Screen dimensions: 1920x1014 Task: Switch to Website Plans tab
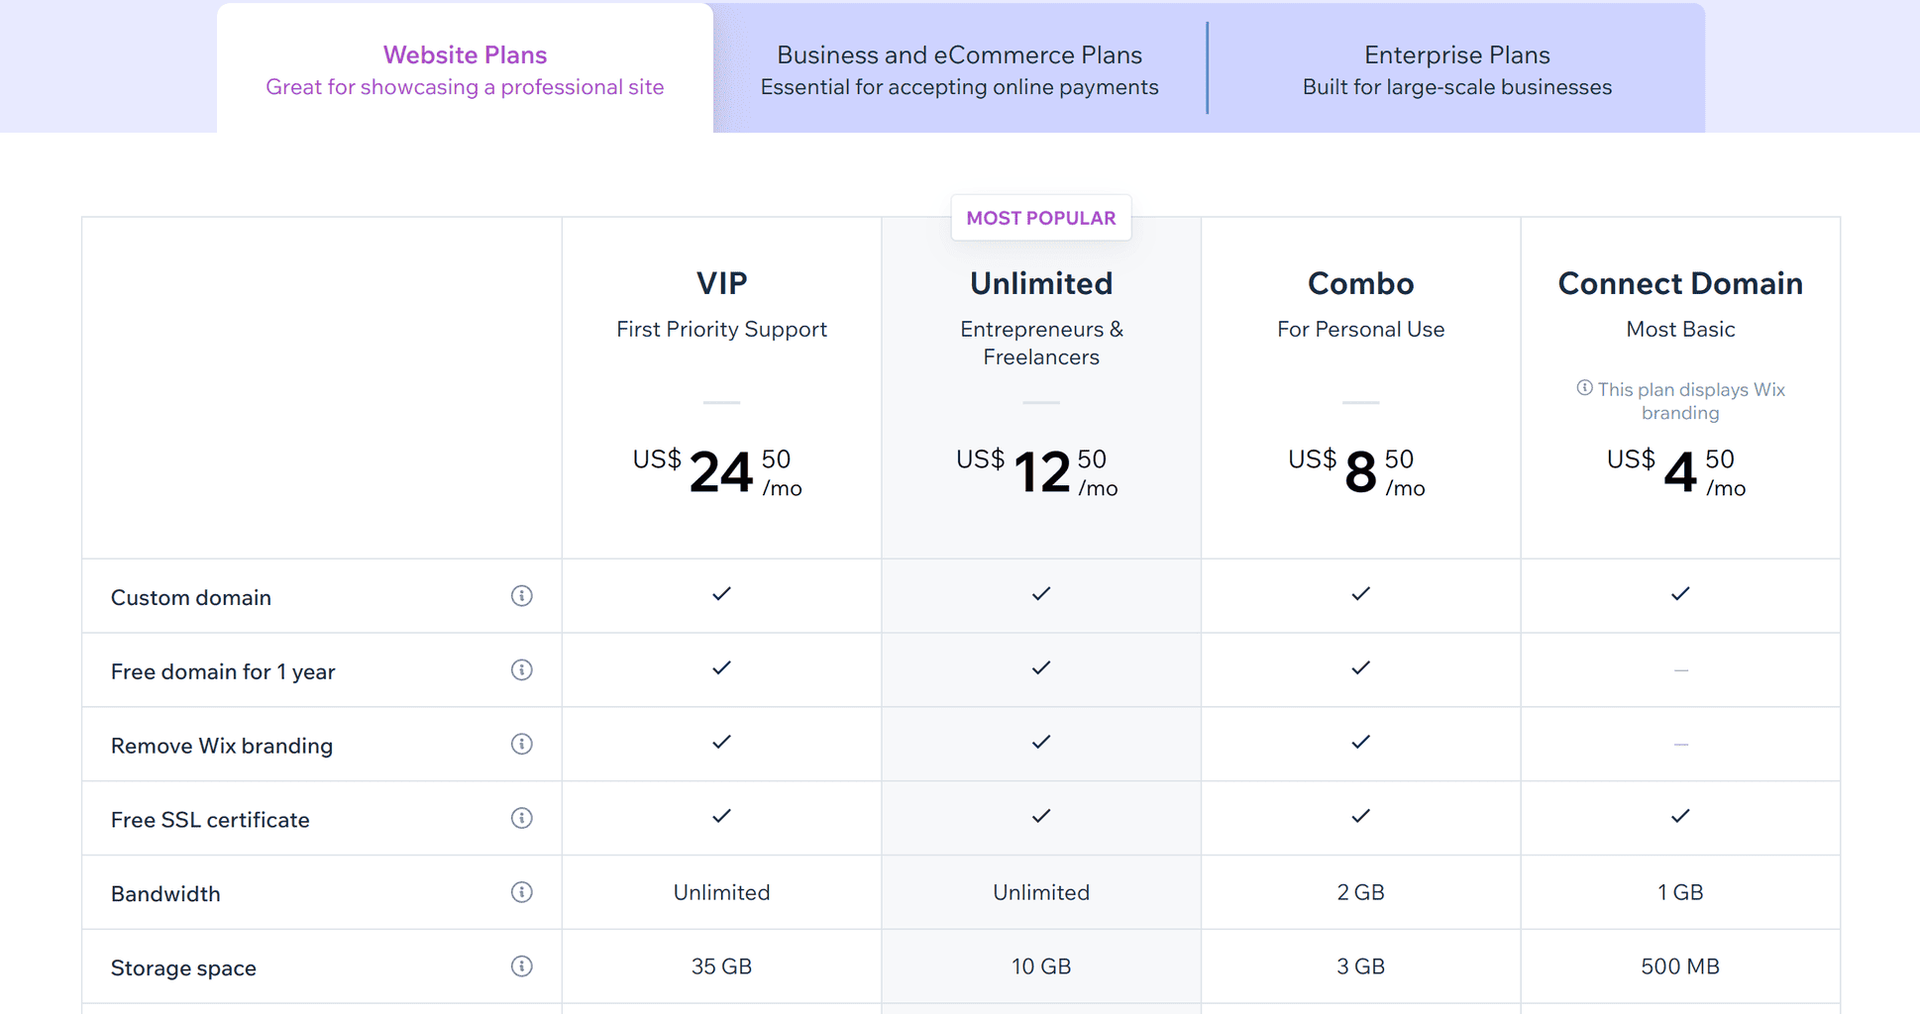tap(465, 69)
